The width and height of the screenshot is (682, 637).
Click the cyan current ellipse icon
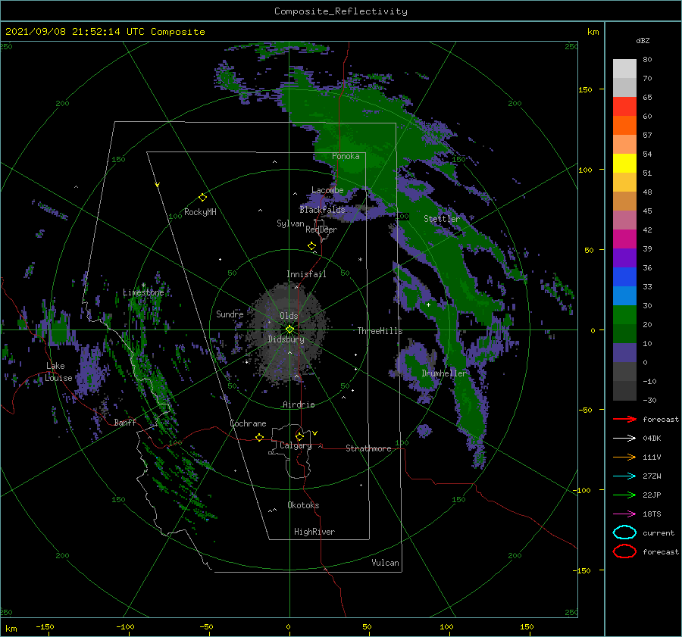tap(624, 532)
